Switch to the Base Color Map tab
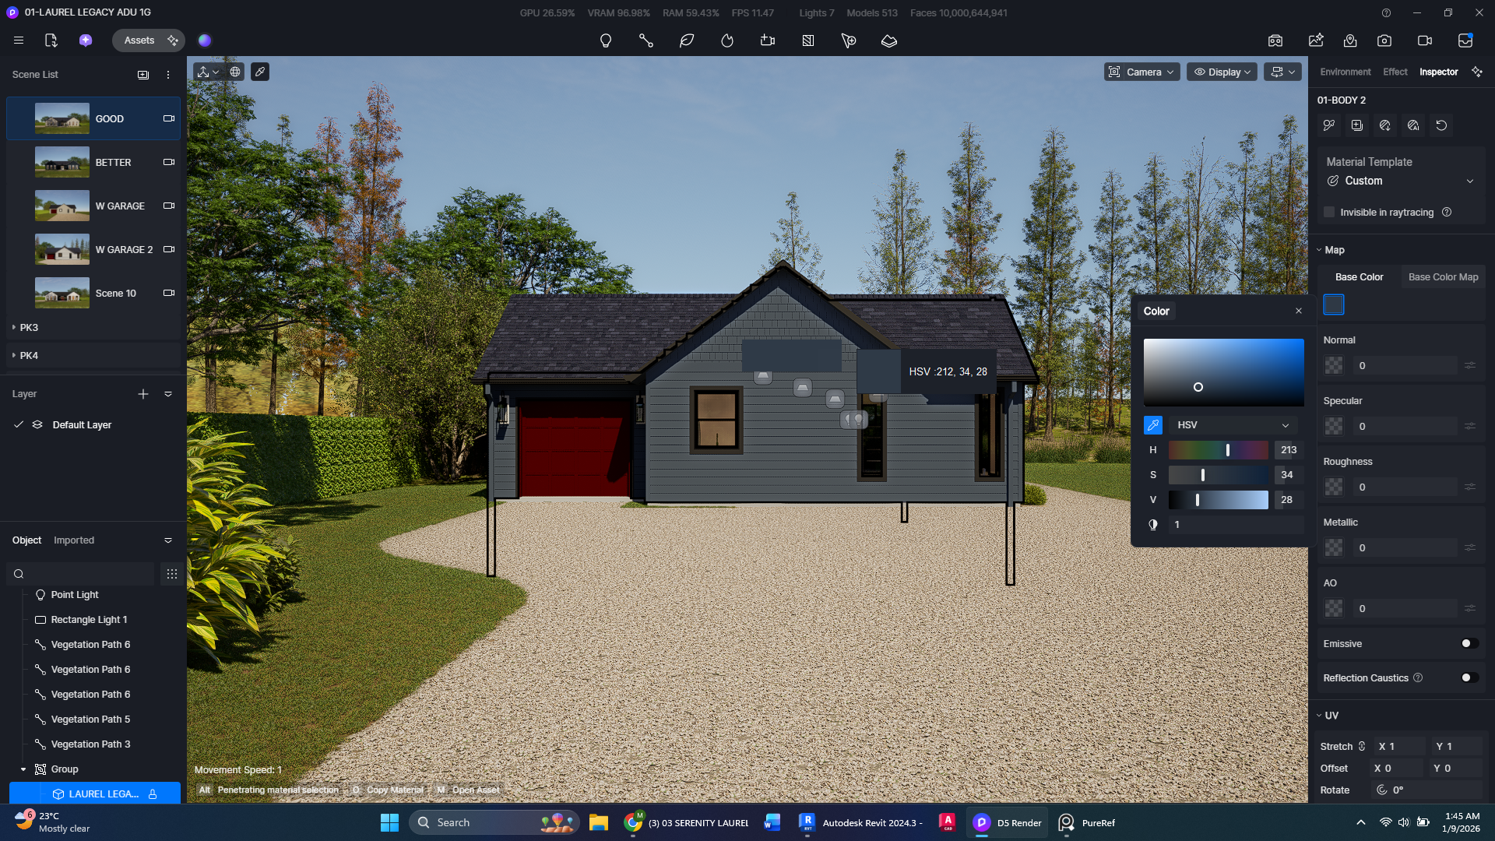 pyautogui.click(x=1443, y=277)
